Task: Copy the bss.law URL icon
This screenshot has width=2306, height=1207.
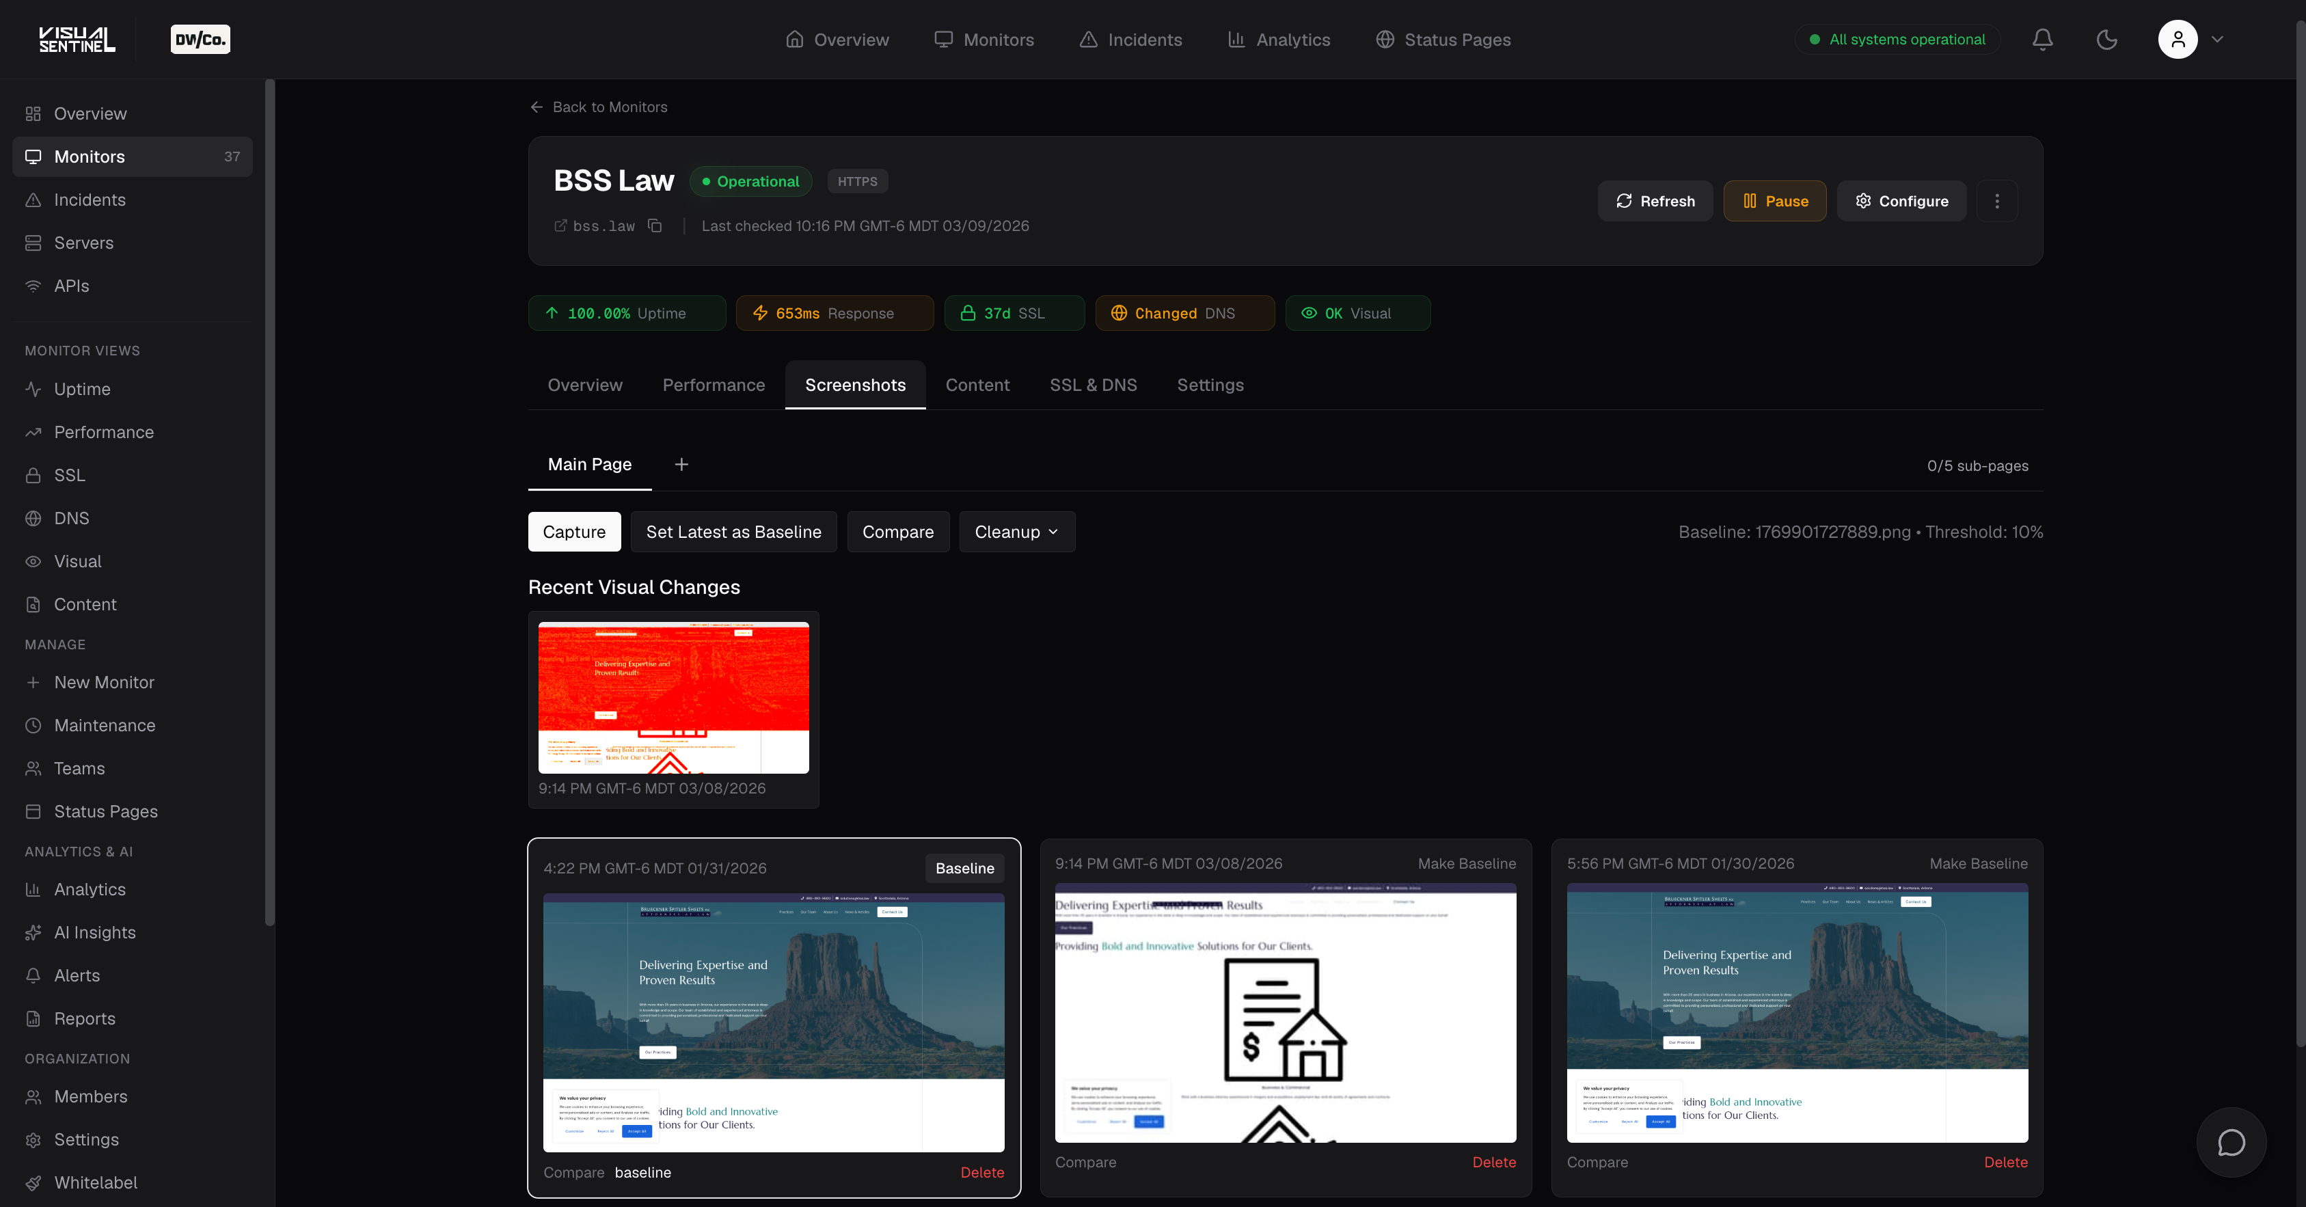Action: 654,226
